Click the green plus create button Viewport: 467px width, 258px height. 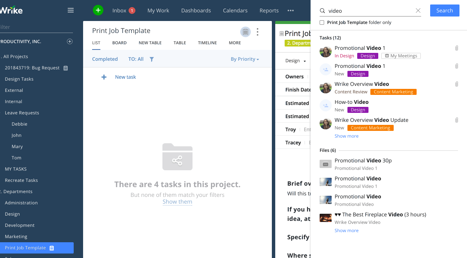[x=98, y=10]
